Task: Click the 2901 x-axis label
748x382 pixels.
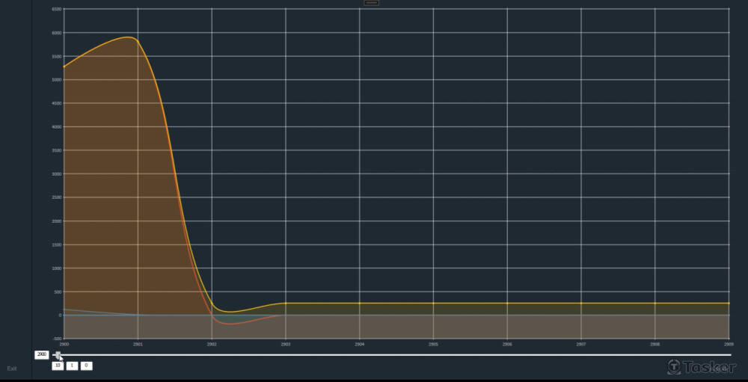Action: [138, 345]
